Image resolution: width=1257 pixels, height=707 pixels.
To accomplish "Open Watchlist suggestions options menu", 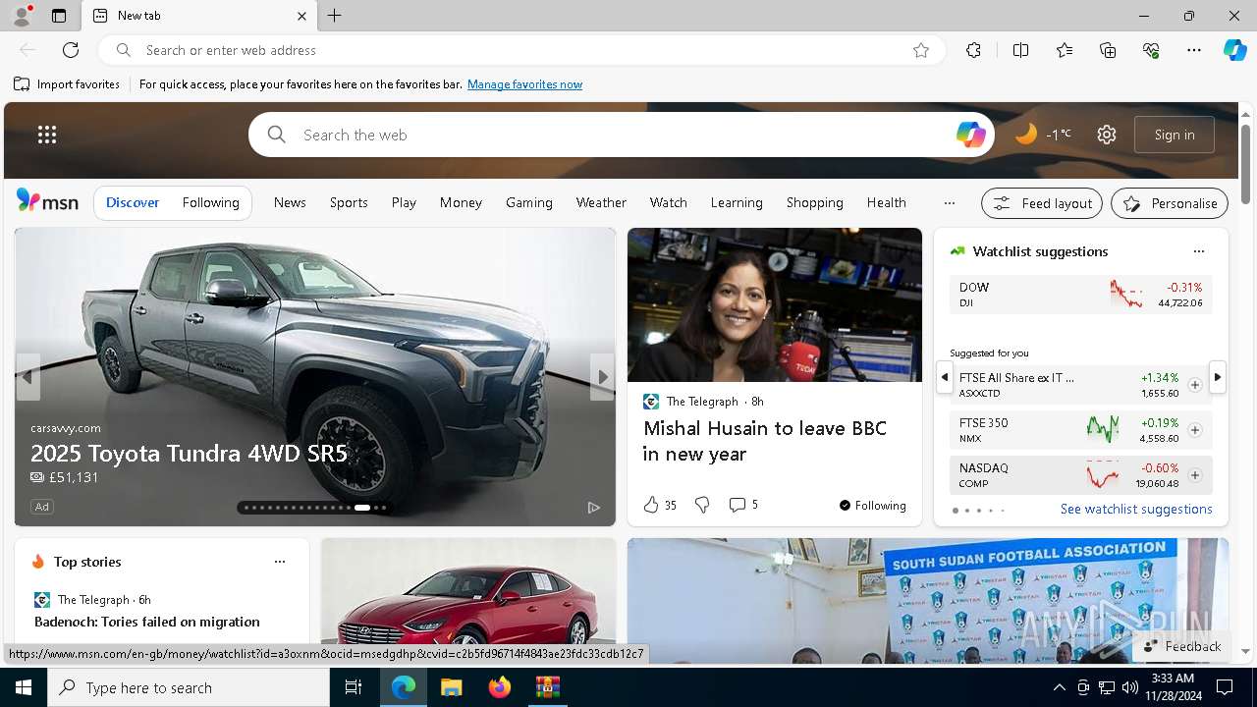I will (1198, 251).
